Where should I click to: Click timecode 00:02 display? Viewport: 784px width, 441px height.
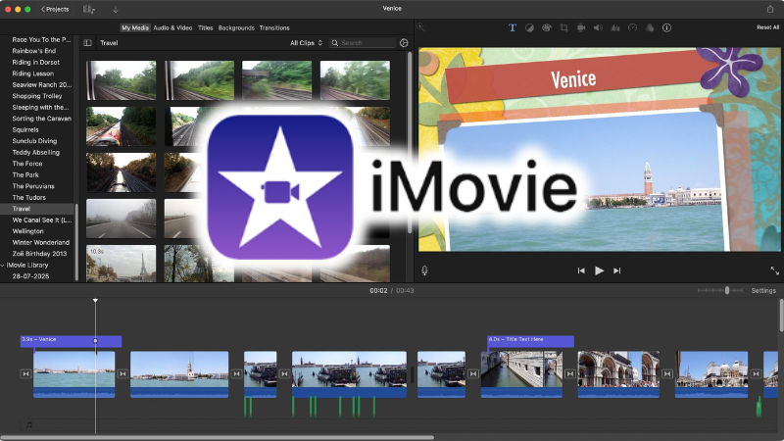pyautogui.click(x=378, y=290)
